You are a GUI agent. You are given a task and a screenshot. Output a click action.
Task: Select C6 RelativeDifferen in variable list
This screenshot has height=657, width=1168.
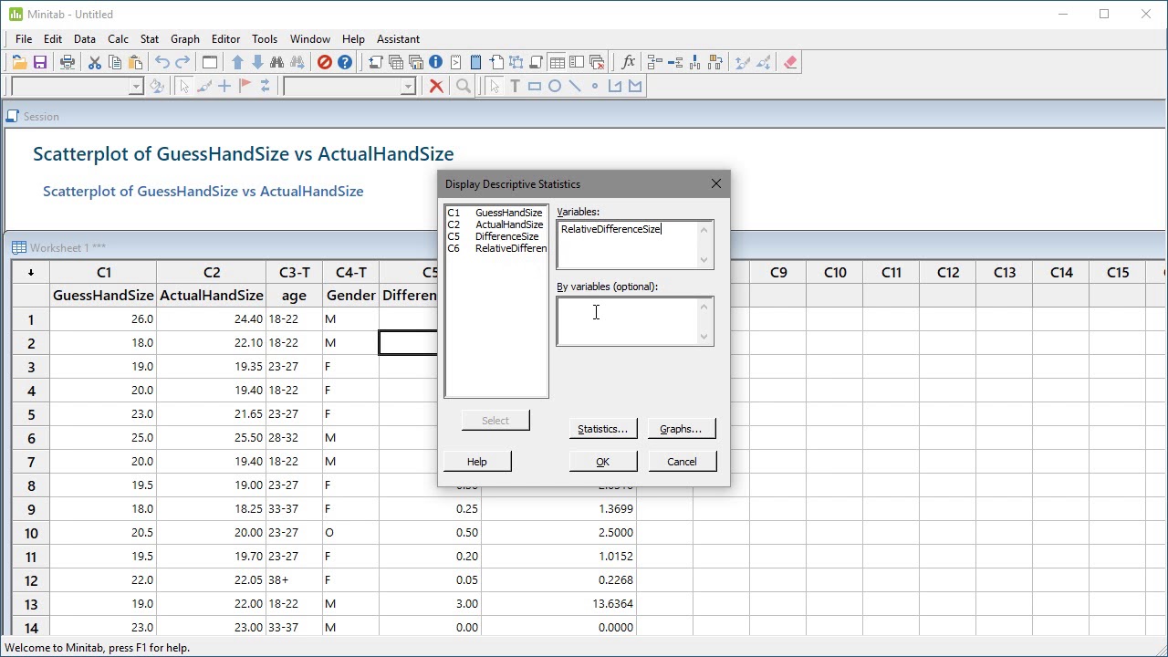tap(495, 248)
